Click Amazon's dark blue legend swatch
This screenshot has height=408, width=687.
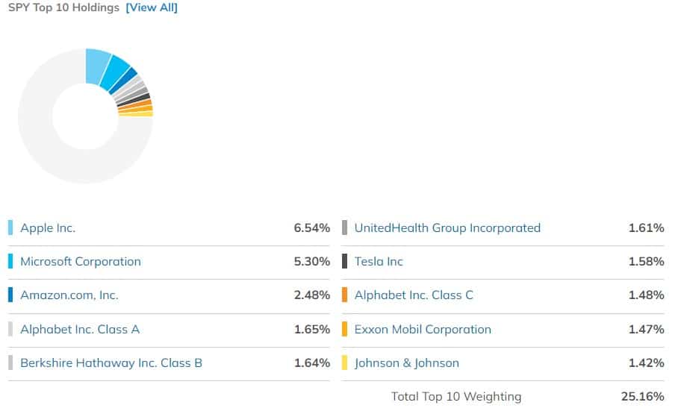tap(10, 295)
